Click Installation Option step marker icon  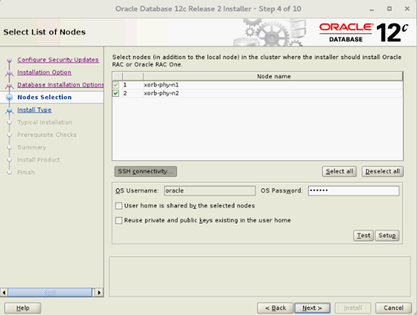(9, 73)
